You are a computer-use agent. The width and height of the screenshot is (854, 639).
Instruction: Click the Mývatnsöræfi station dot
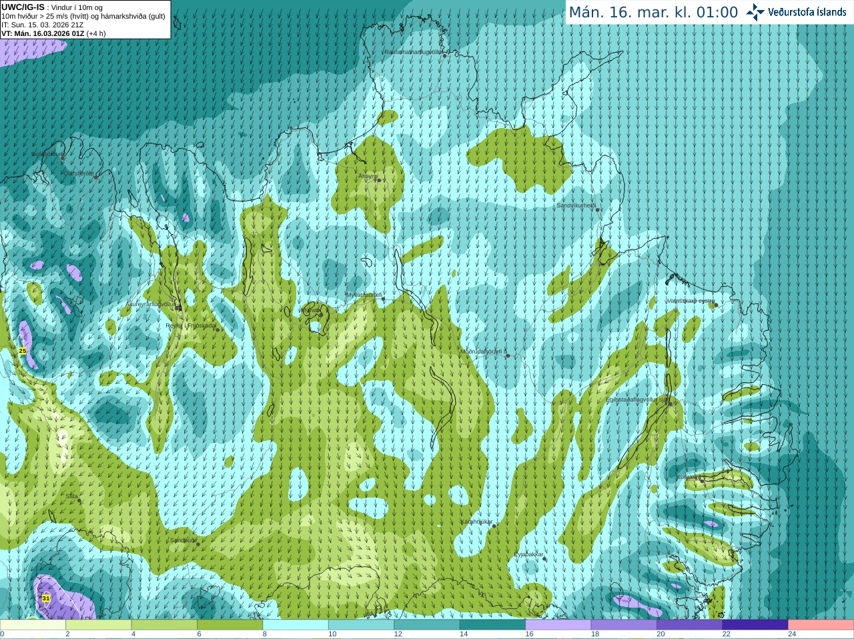[383, 299]
